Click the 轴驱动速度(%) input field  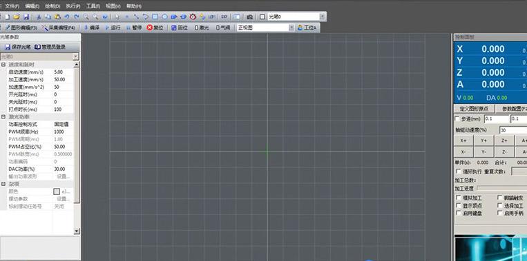(x=513, y=130)
